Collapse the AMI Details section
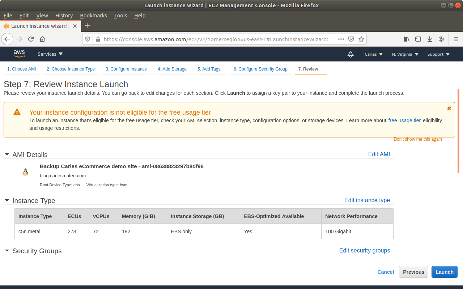The height and width of the screenshot is (289, 463). [x=7, y=154]
